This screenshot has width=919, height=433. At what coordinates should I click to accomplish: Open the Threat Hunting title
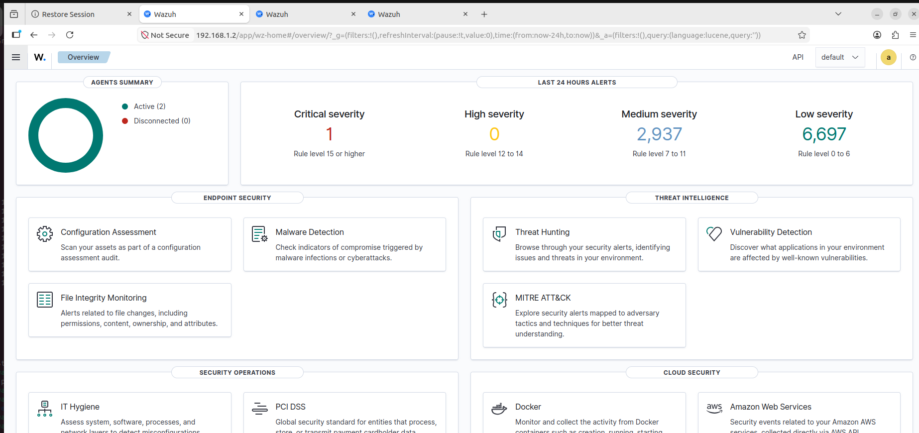(x=542, y=232)
